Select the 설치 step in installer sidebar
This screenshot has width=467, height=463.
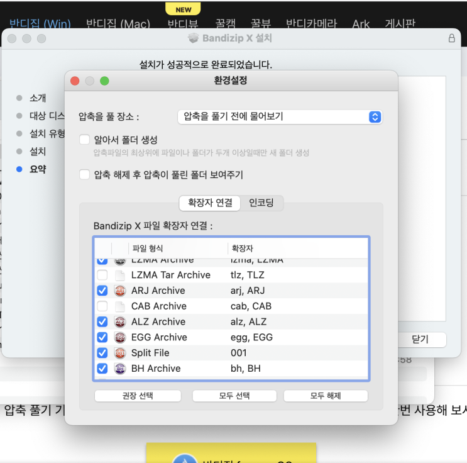[x=38, y=152]
